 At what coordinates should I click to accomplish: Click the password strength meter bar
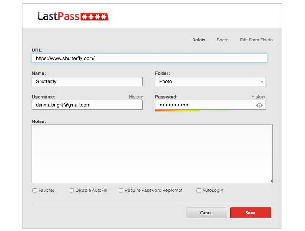[192, 111]
